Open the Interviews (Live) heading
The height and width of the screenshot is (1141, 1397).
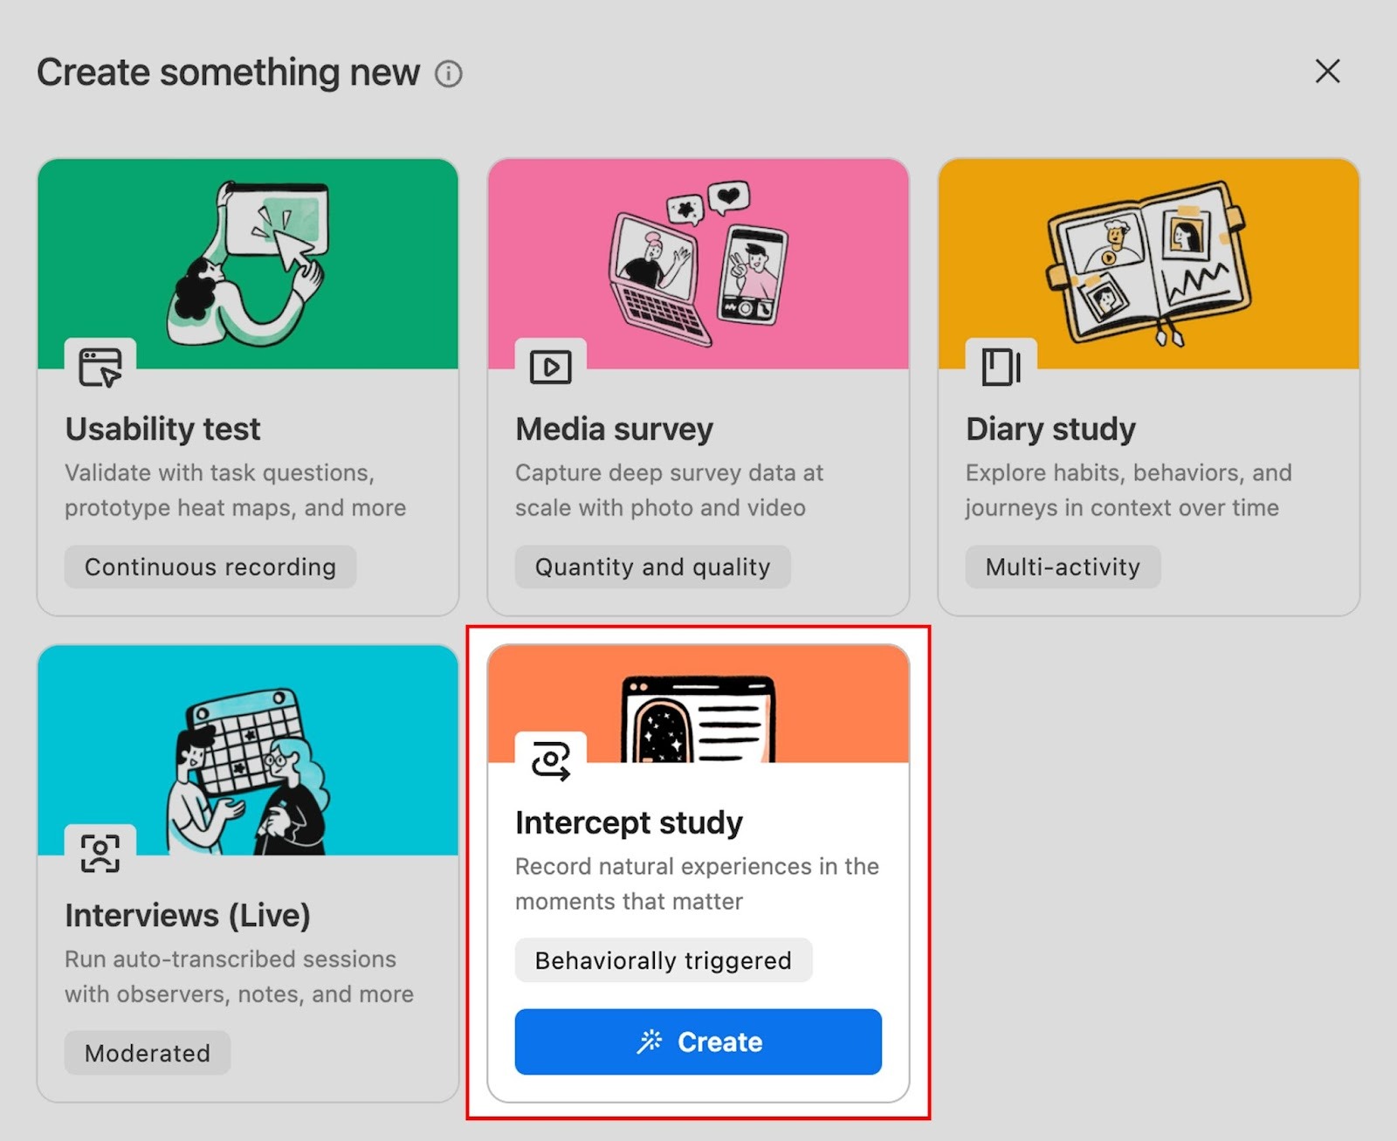point(188,916)
